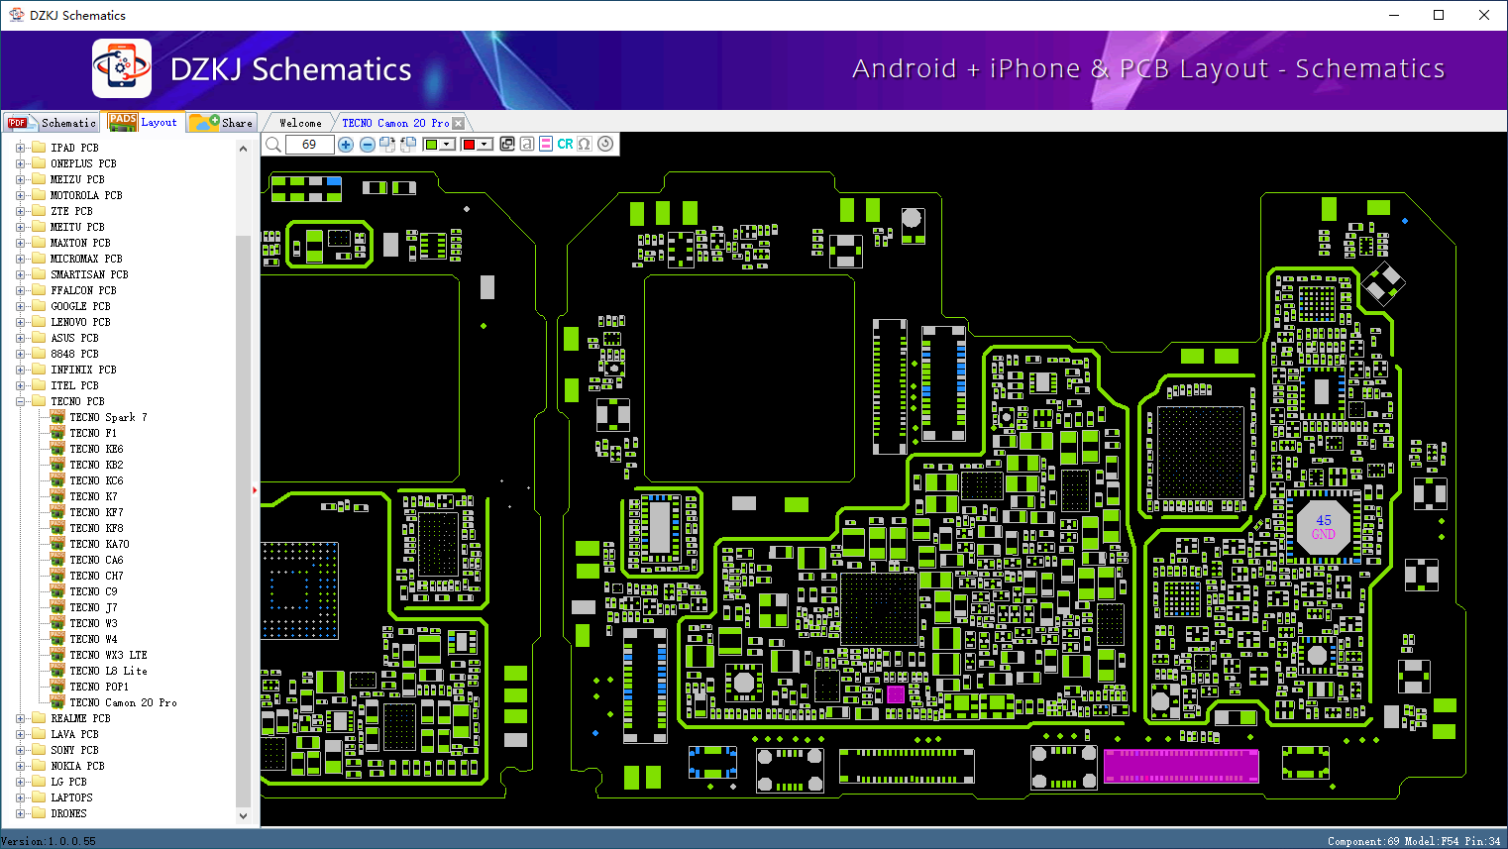1508x849 pixels.
Task: Open the TECNO W3 layout
Action: [x=93, y=623]
